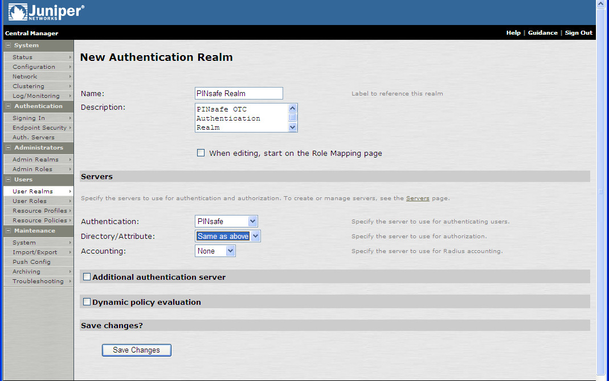
Task: Enable the When editing start on Role Mapping checkbox
Action: [x=201, y=152]
